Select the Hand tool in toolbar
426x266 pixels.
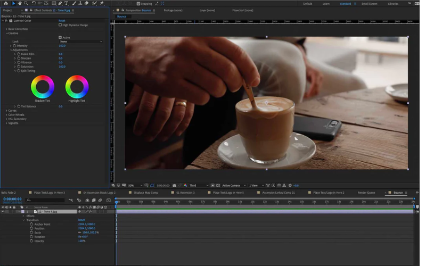[20, 3]
